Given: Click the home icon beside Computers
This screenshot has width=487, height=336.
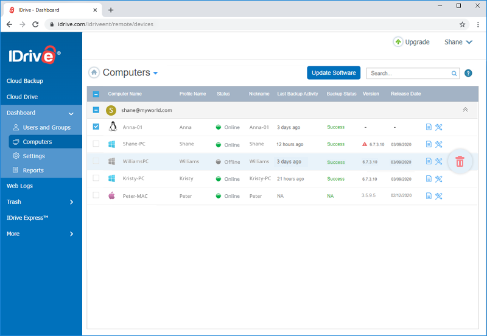Looking at the screenshot, I should [x=94, y=72].
